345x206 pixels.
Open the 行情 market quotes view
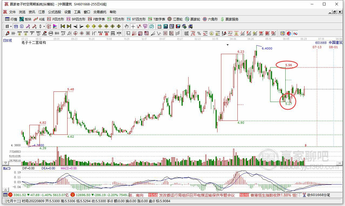point(11,19)
